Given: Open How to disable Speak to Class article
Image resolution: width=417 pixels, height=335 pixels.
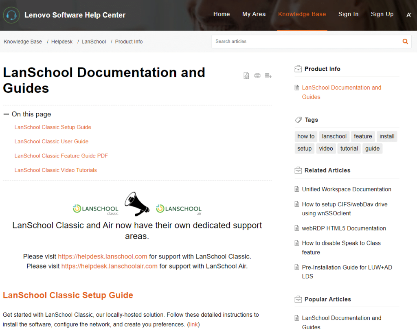Looking at the screenshot, I should click(341, 247).
